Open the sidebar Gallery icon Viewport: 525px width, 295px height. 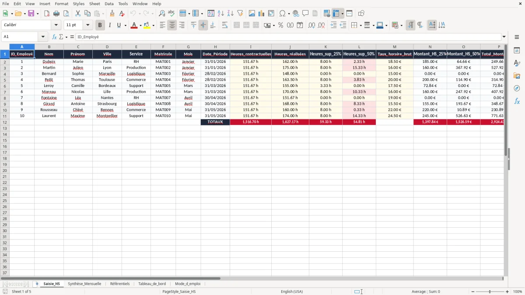(517, 76)
